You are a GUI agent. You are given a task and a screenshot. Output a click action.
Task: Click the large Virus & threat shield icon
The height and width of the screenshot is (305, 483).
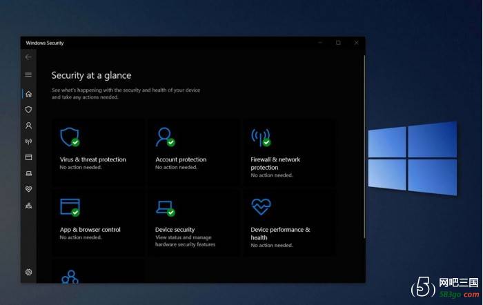tap(70, 137)
